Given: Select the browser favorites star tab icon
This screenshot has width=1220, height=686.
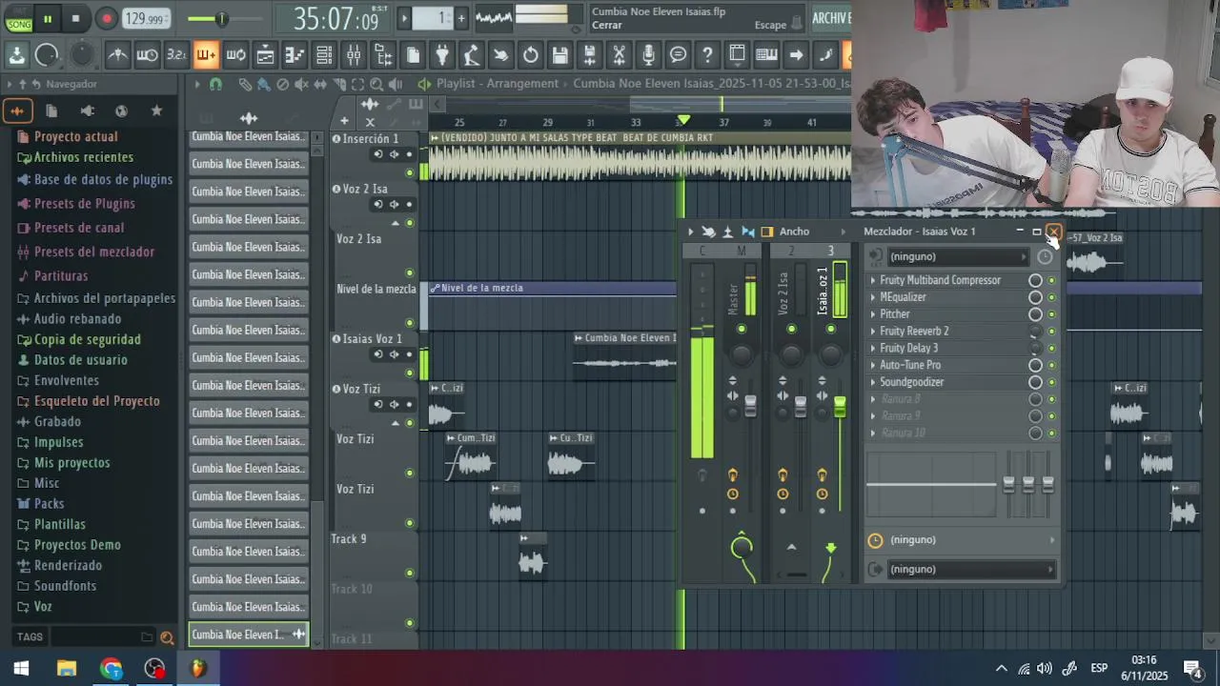Looking at the screenshot, I should tap(156, 111).
